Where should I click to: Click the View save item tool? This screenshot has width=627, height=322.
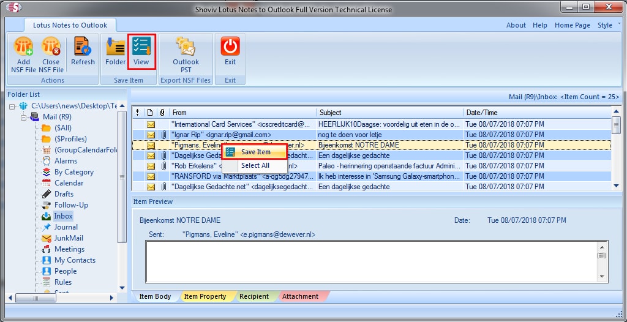point(141,50)
